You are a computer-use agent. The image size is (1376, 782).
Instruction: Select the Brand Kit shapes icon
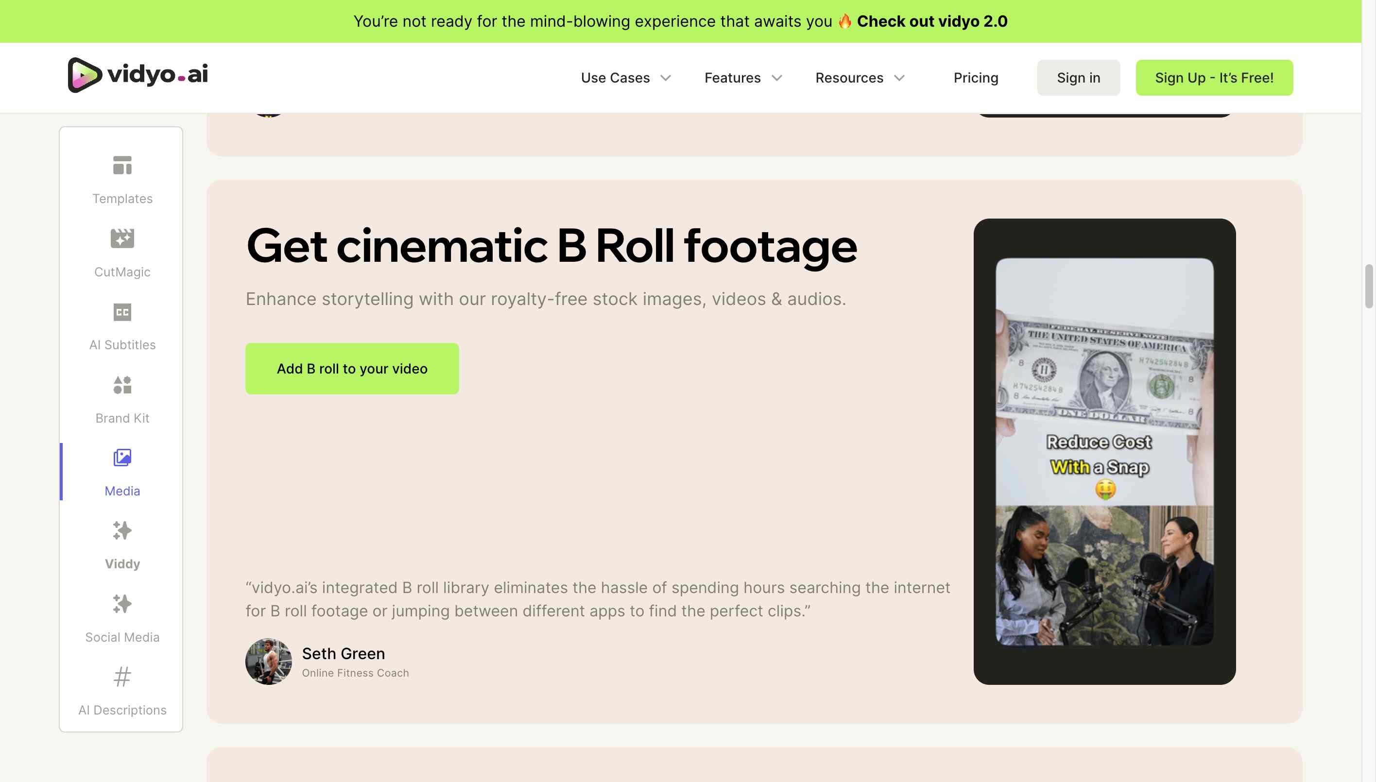[122, 385]
